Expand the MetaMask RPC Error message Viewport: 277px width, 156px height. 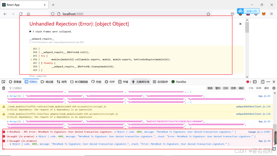point(8,132)
